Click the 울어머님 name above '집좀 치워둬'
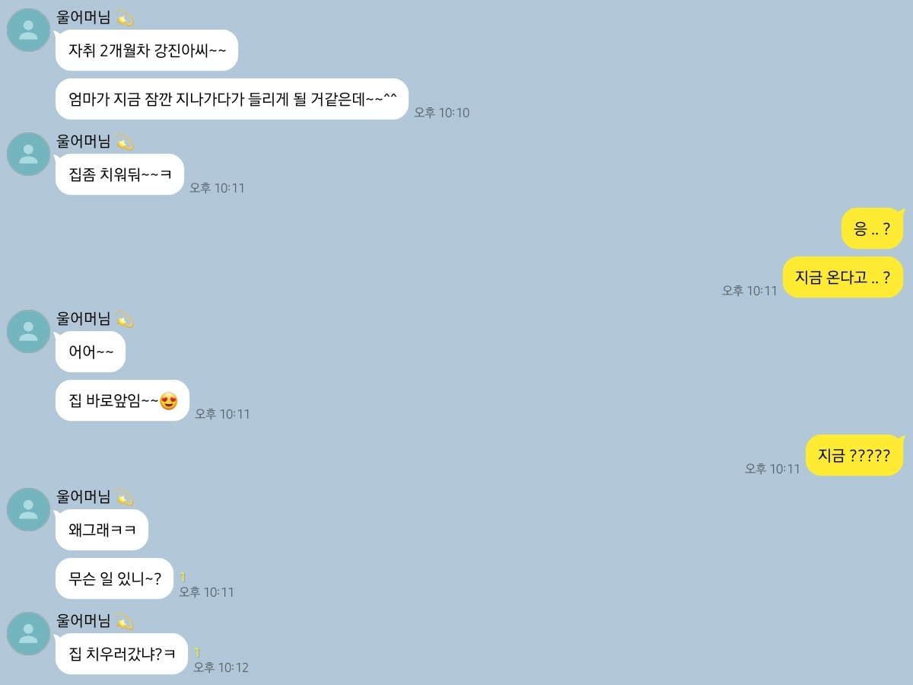913x685 pixels. (x=84, y=142)
